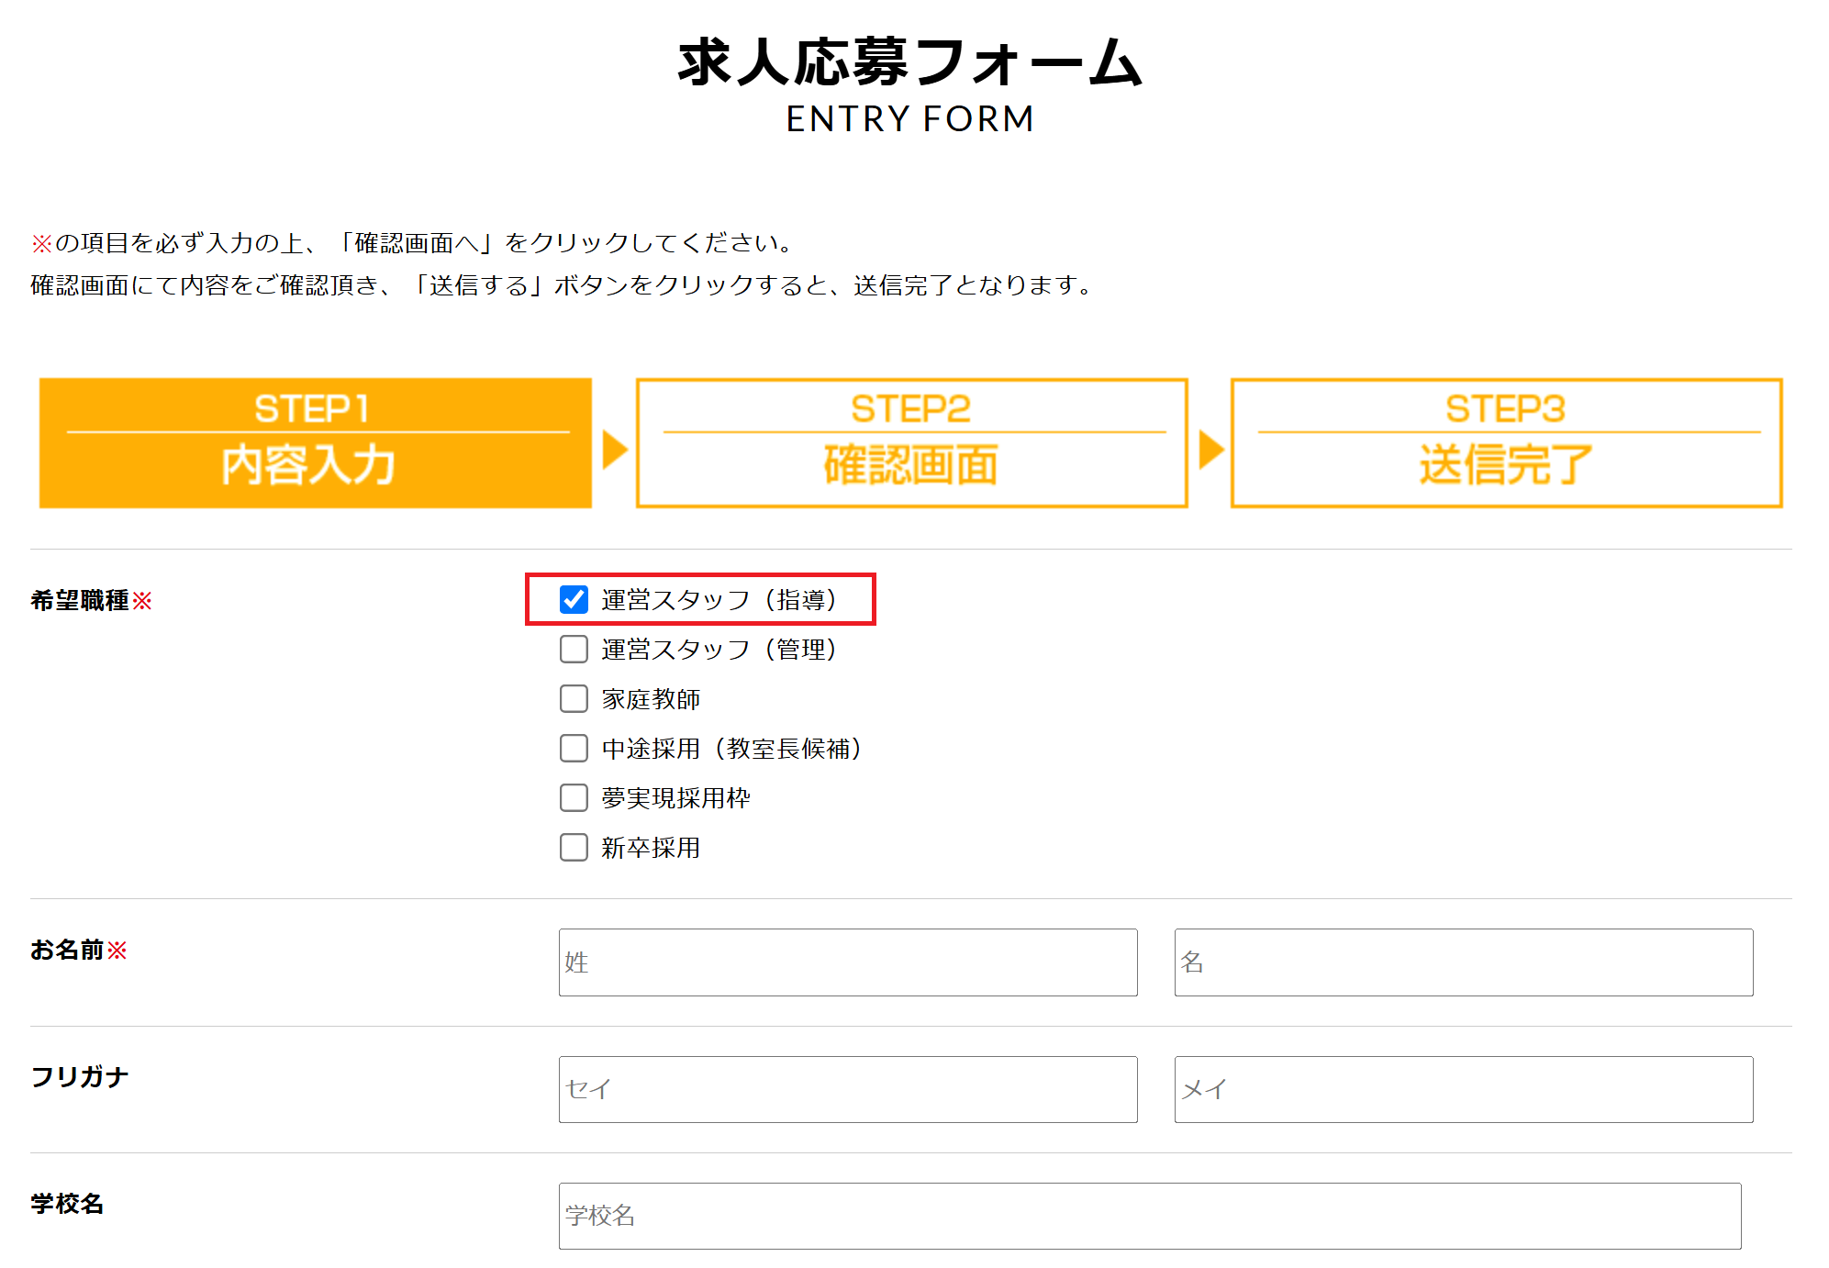The height and width of the screenshot is (1268, 1829).
Task: Click the メイ furigana input
Action: point(1463,1089)
